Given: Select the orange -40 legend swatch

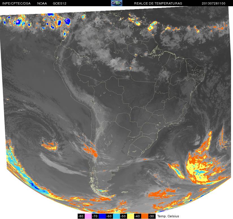Looking at the screenshot, I should tap(145, 216).
